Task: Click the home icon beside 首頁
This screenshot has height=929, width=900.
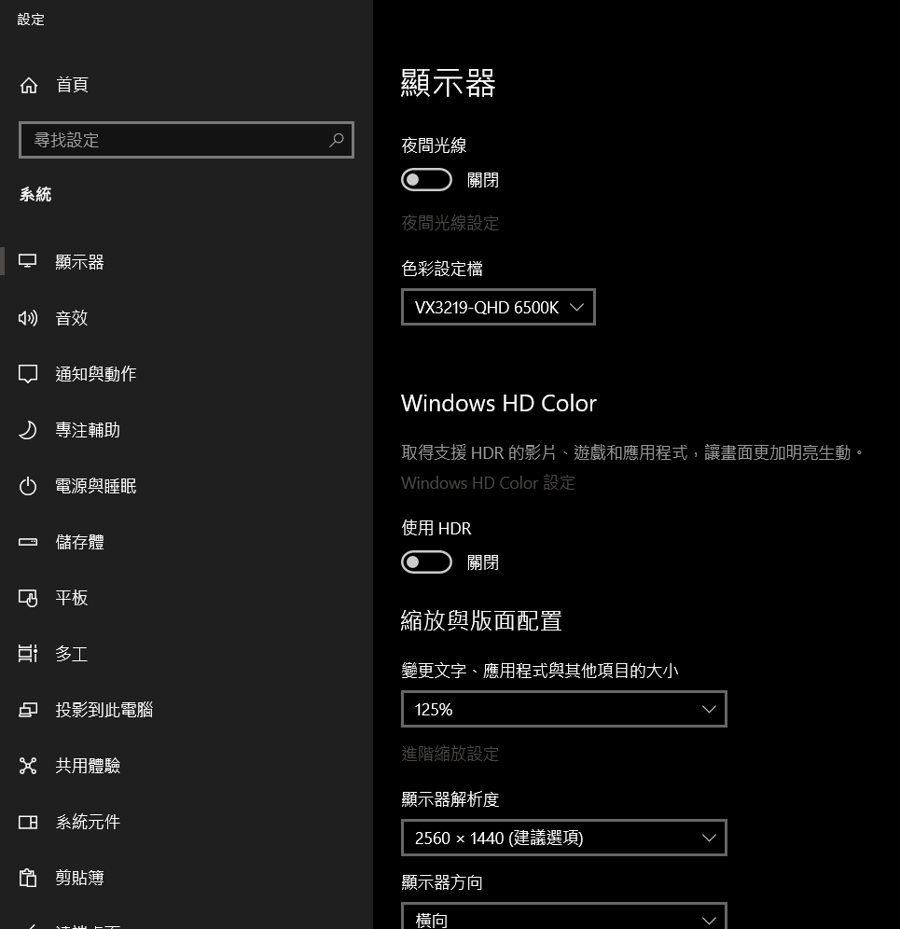Action: [28, 85]
